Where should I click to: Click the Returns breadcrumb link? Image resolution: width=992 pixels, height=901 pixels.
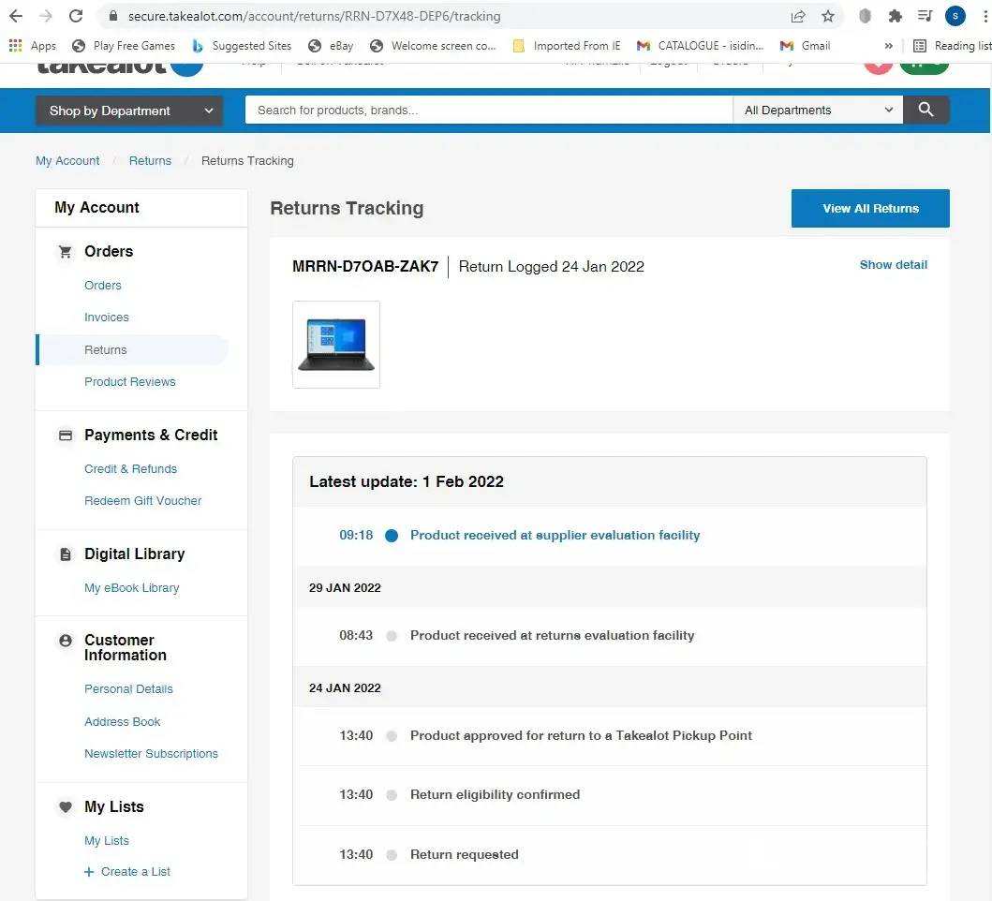[150, 161]
